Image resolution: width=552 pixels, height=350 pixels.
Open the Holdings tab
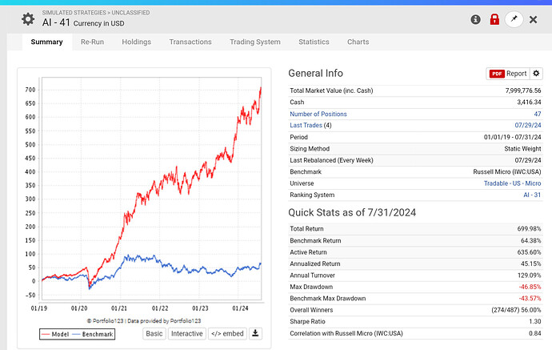136,42
